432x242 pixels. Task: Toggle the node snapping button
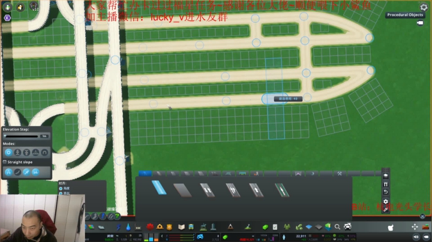[26, 172]
